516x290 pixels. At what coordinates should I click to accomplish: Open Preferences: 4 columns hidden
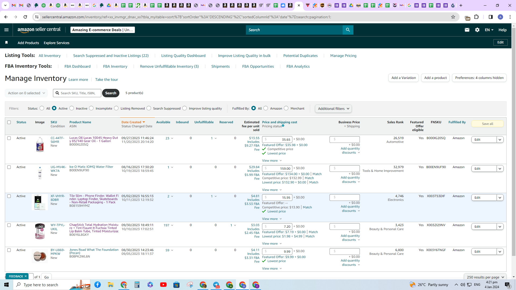pyautogui.click(x=479, y=78)
